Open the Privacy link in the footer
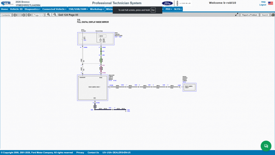The image size is (275, 155). [80, 153]
